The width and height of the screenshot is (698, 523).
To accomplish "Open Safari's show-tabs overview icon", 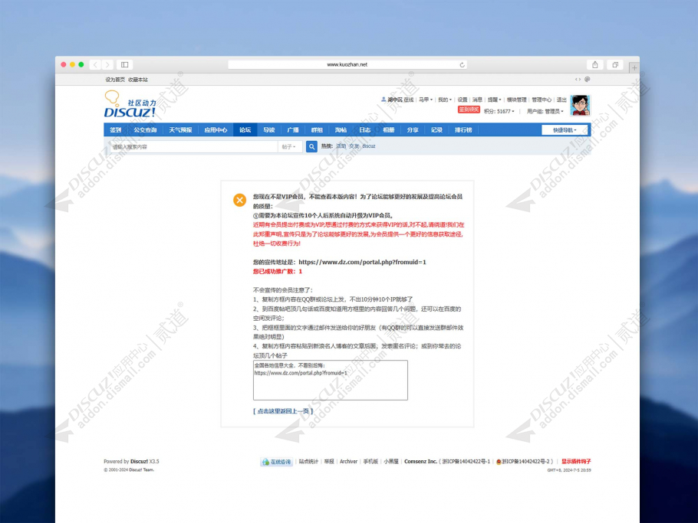I will 615,65.
